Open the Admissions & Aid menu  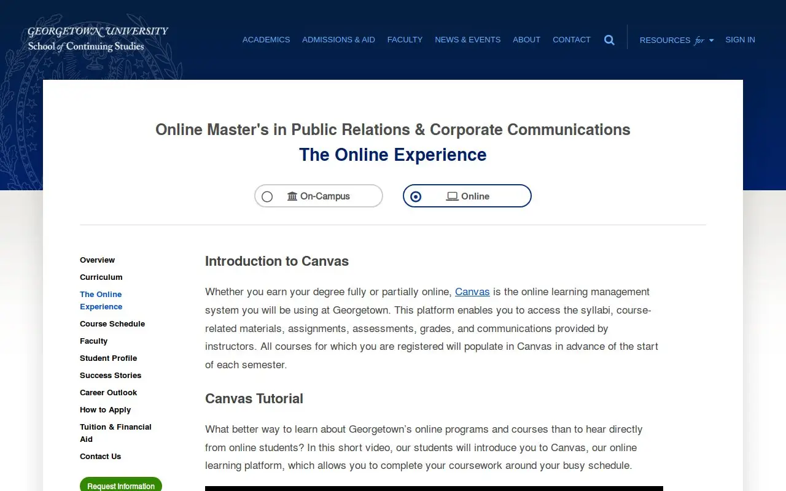(x=338, y=39)
